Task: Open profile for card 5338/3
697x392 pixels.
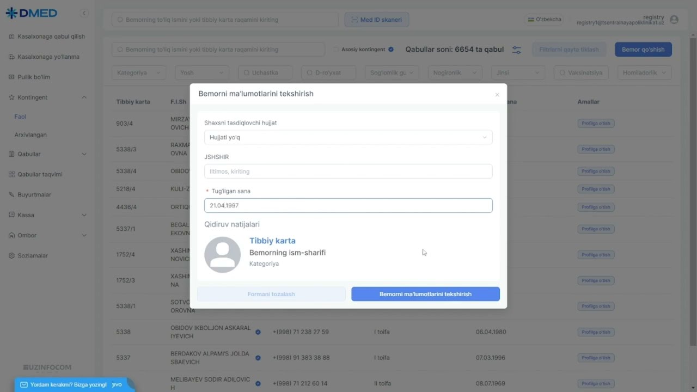Action: (596, 149)
